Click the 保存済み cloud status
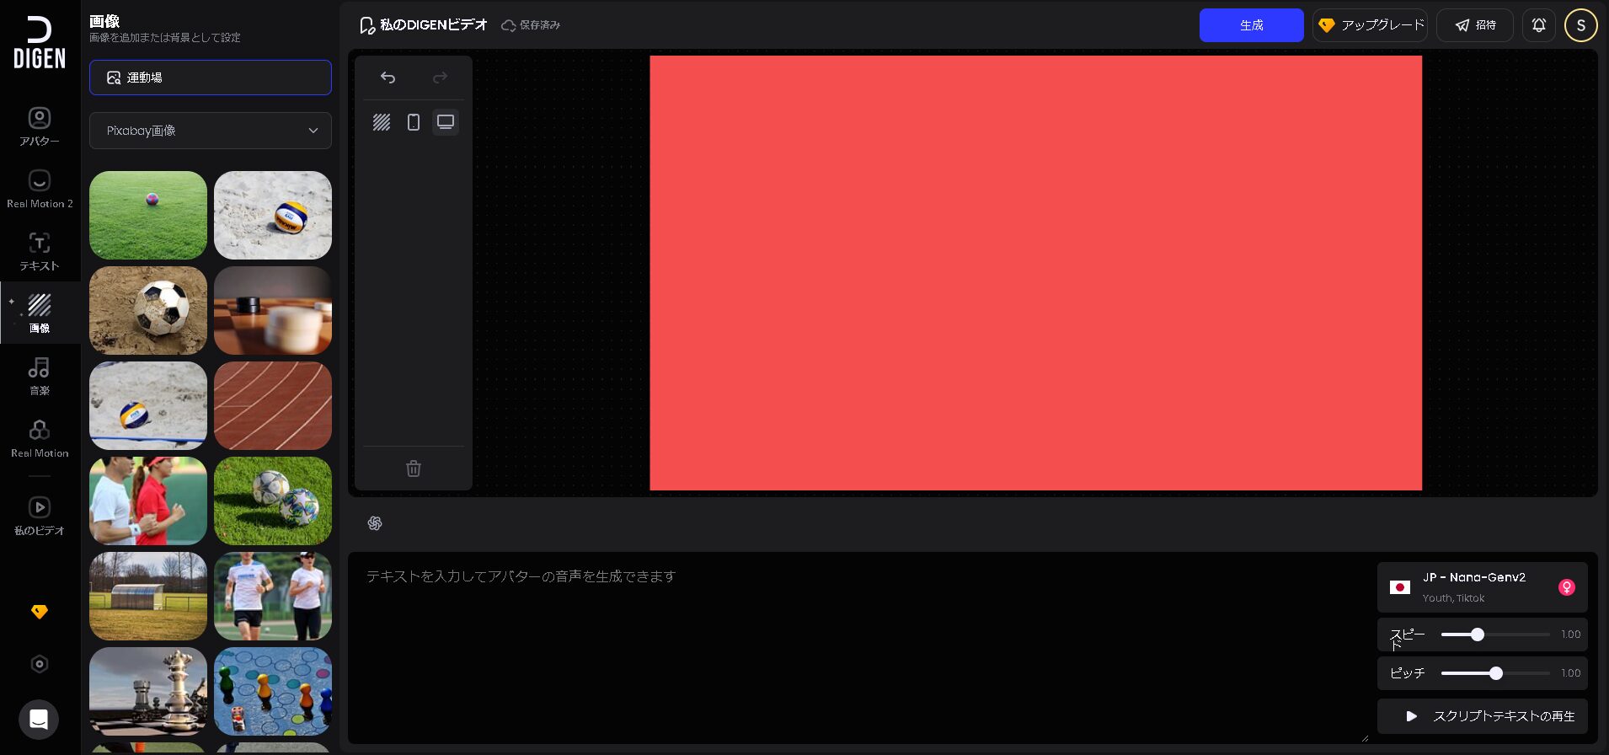The height and width of the screenshot is (755, 1609). [531, 25]
